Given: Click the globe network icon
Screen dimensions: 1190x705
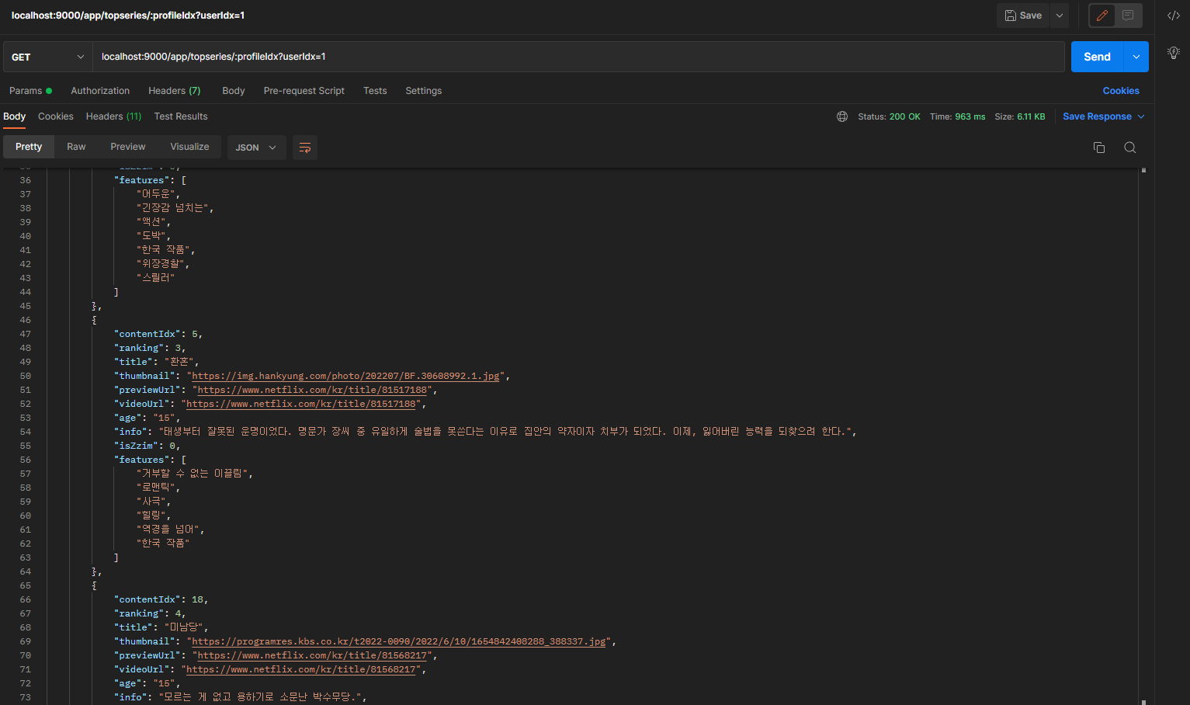Looking at the screenshot, I should [x=842, y=116].
